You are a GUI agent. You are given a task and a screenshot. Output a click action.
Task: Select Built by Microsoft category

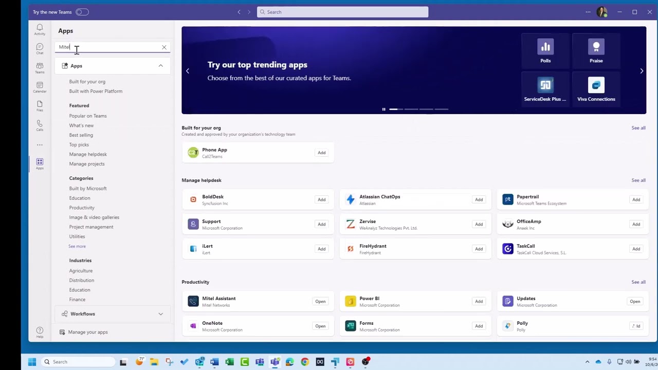(88, 189)
